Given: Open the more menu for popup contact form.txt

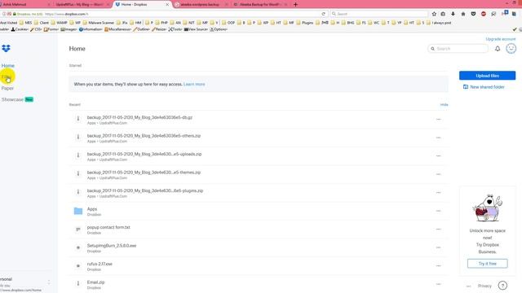Looking at the screenshot, I should point(439,230).
